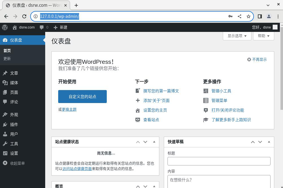Move 概览 widget down
The height and width of the screenshot is (188, 283).
pos(145,186)
